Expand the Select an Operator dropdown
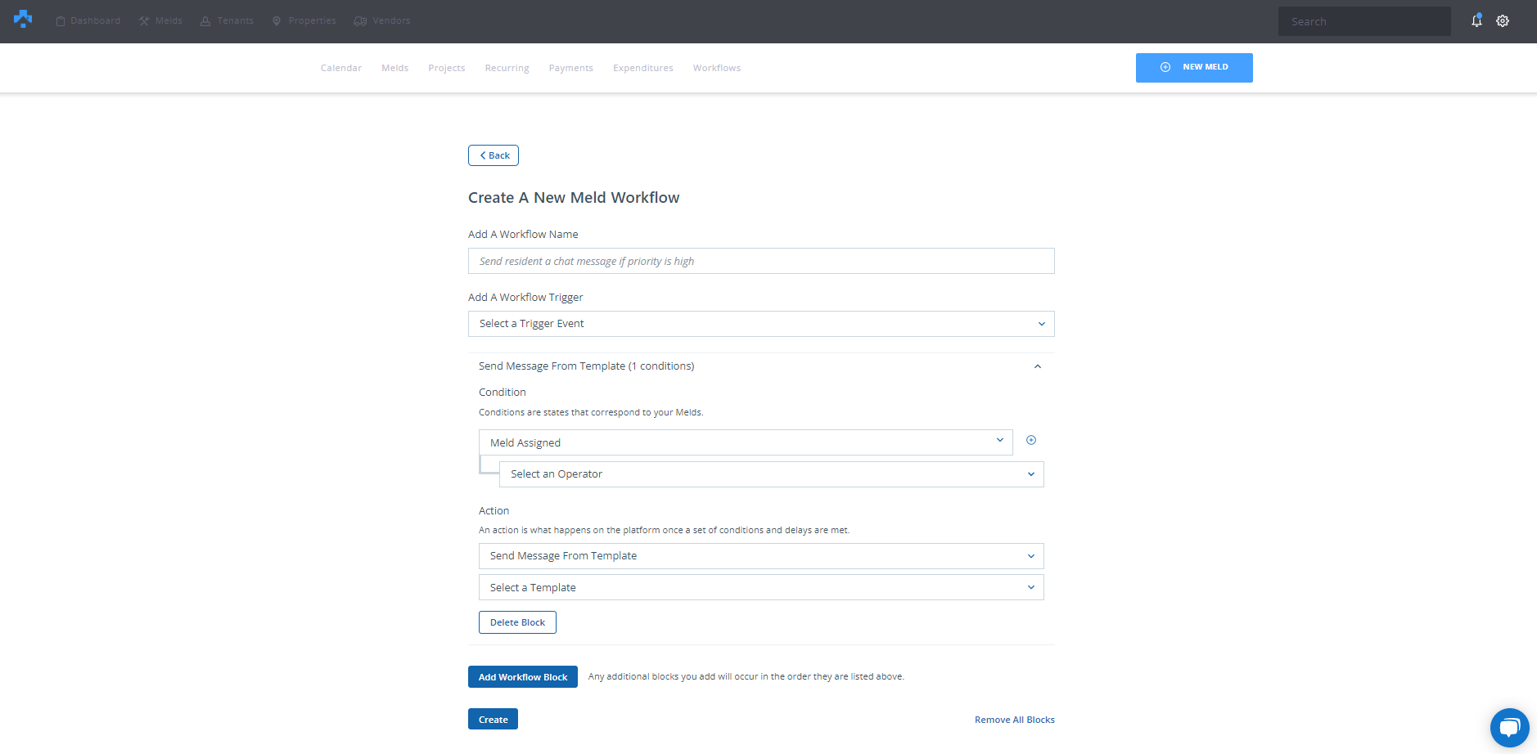This screenshot has width=1537, height=754. pyautogui.click(x=771, y=474)
